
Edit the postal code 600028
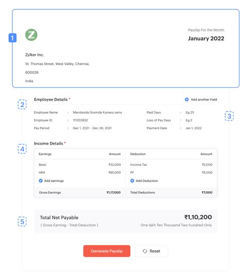[32, 72]
